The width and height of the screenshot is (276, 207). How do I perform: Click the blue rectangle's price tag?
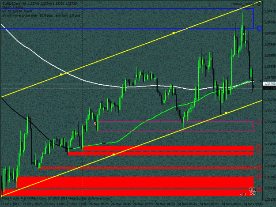[x=260, y=29]
